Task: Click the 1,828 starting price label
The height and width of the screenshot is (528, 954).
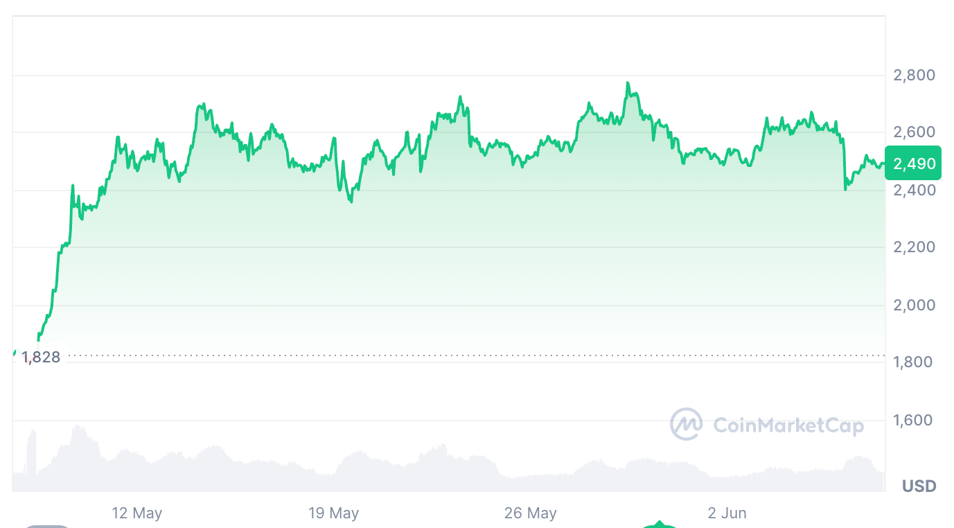Action: pos(41,358)
